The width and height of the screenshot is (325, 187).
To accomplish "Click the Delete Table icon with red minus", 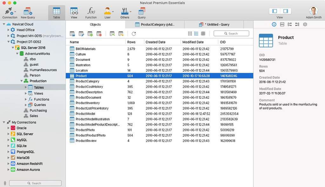I will tap(99, 34).
